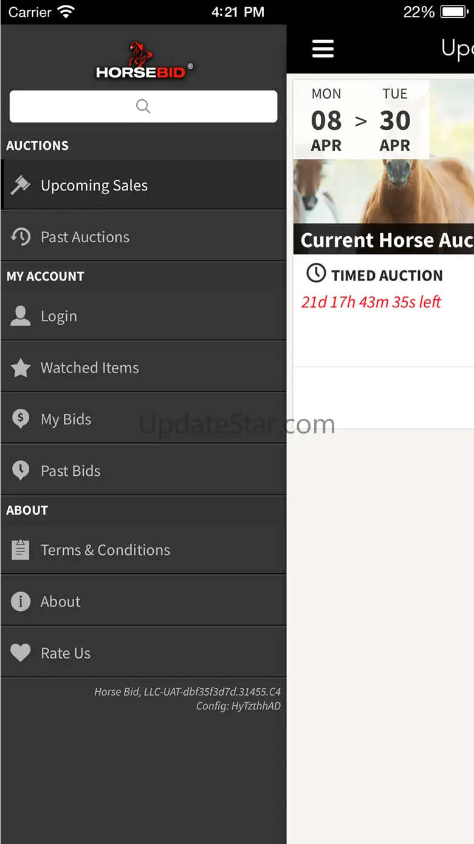Screen dimensions: 474x844
Task: Open My Bids
Action: (x=66, y=420)
